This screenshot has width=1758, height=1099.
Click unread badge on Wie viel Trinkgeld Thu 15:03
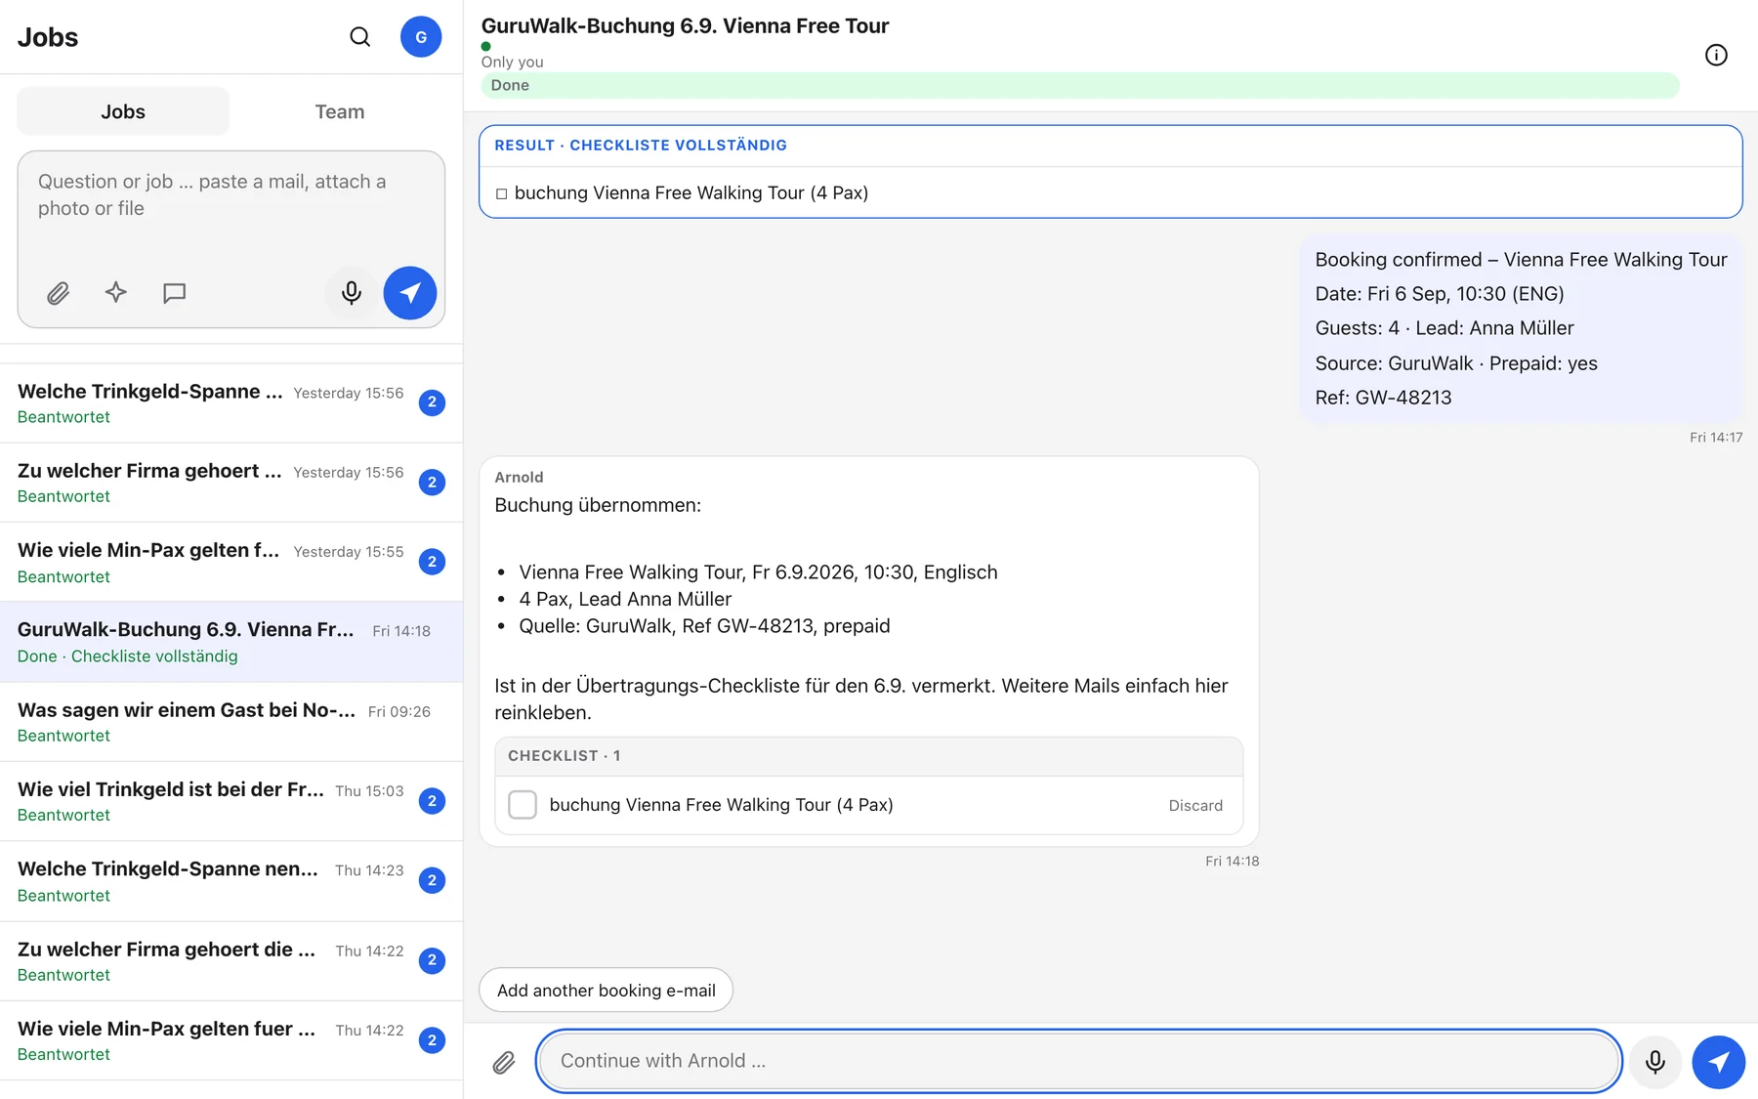click(433, 801)
